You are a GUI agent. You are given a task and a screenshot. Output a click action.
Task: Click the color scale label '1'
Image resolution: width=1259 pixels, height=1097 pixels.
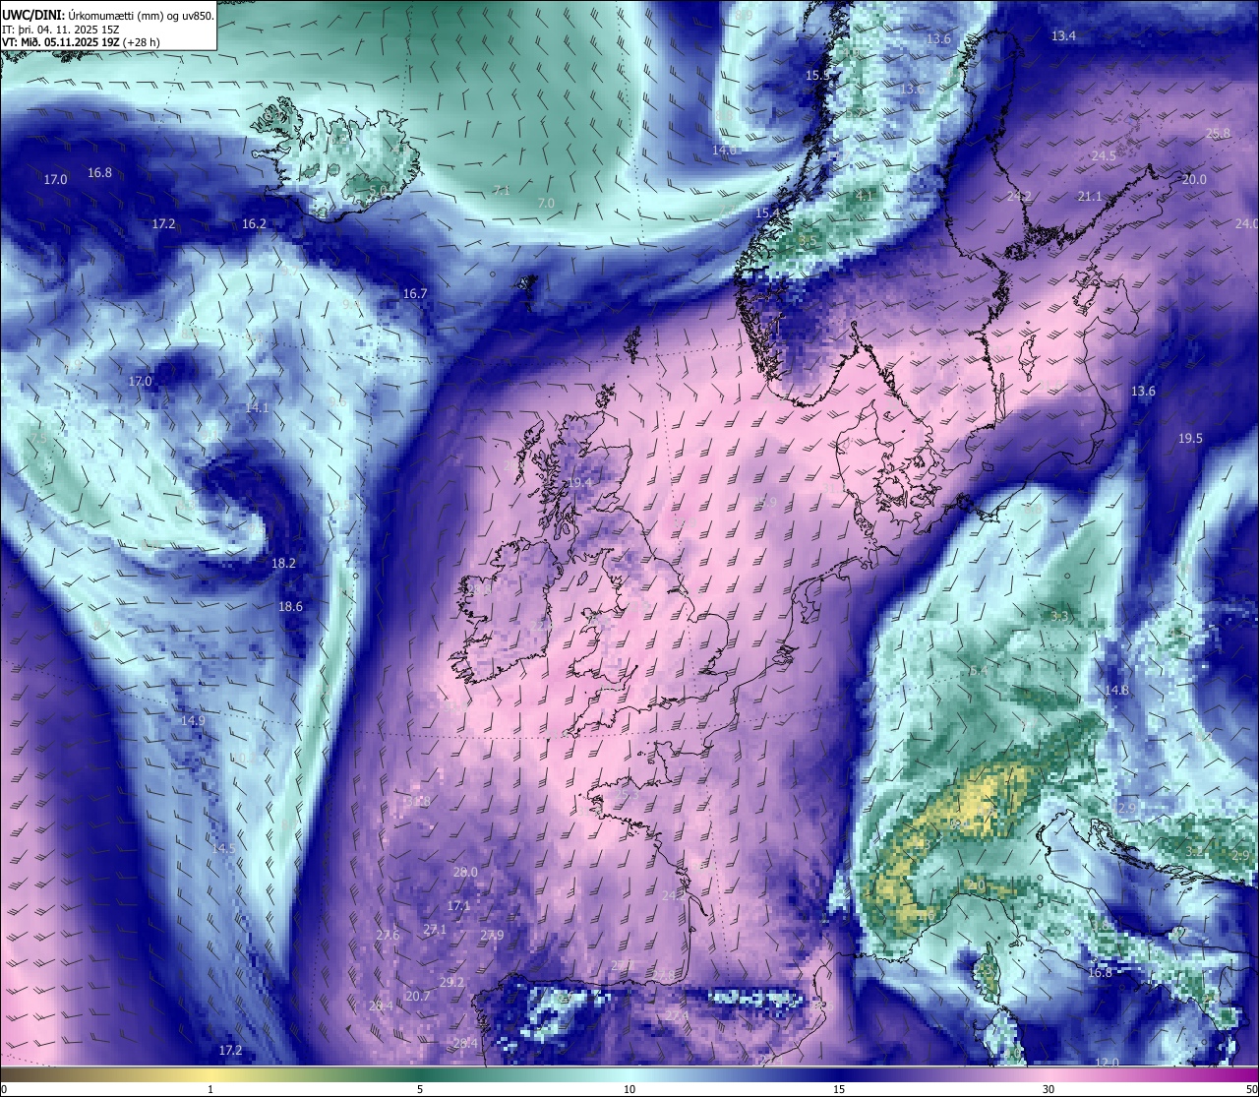click(x=210, y=1089)
